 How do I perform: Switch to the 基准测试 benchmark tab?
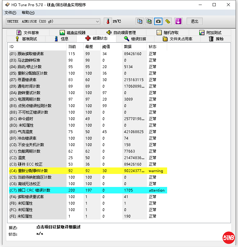click(x=26, y=39)
